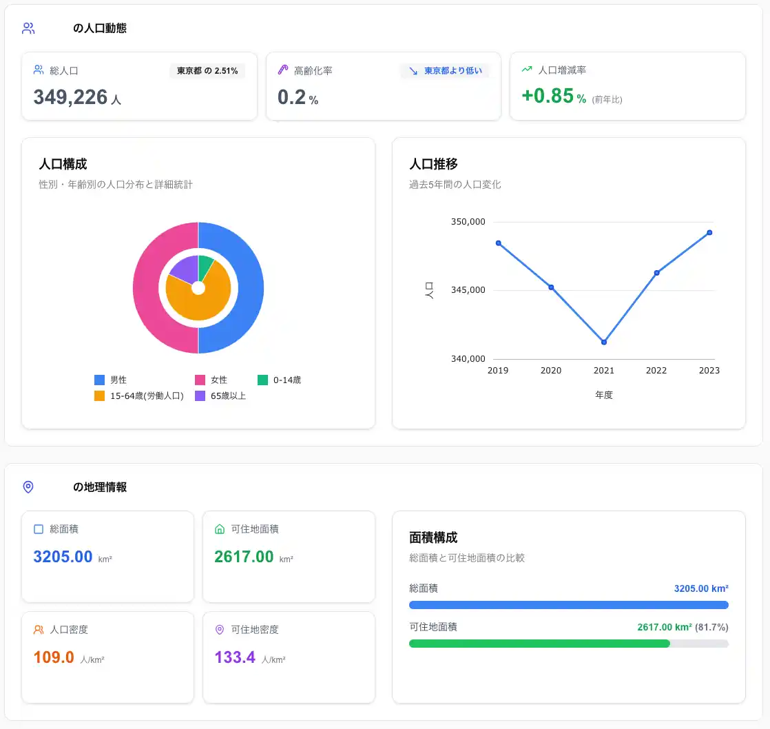Click the trending-up icon beside 人口増減率
Viewport: 770px width, 729px height.
tap(527, 70)
